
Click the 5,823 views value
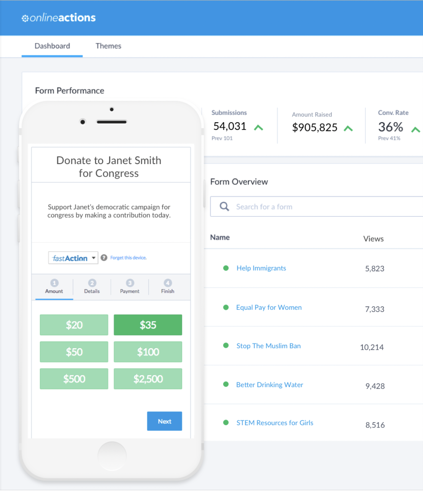click(x=375, y=269)
